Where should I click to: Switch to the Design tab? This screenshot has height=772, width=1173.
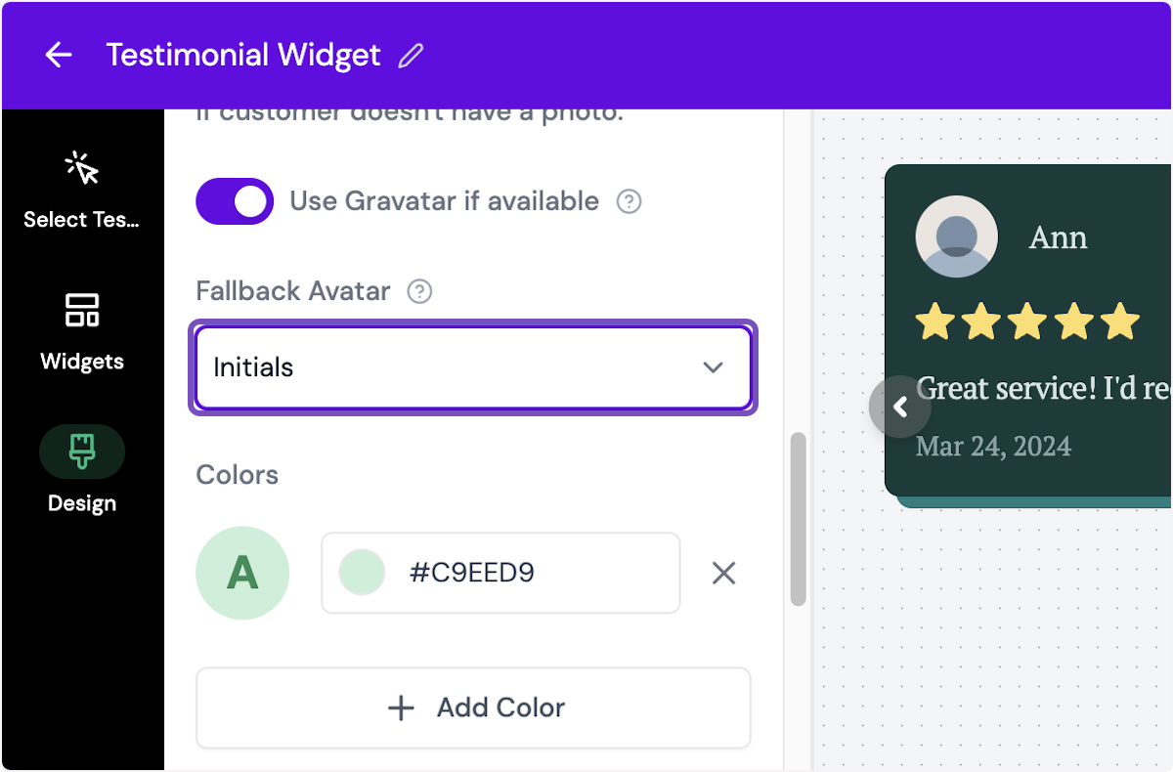coord(82,469)
